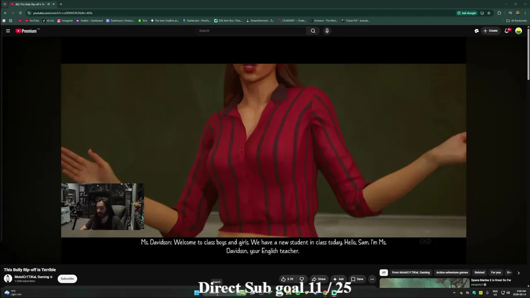Open the Alert Box bookmark

pyautogui.click(x=228, y=21)
